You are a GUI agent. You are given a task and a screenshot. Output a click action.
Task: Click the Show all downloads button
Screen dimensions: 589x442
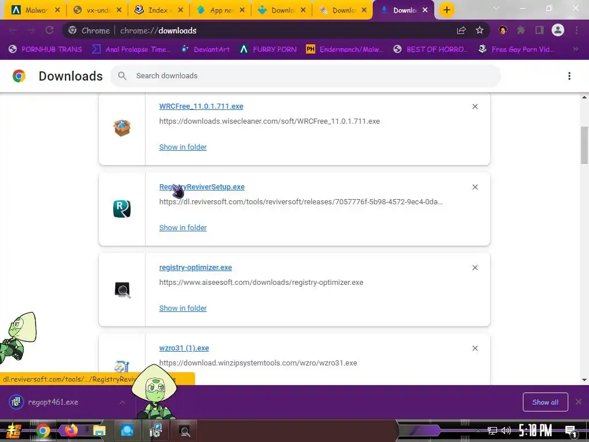545,402
